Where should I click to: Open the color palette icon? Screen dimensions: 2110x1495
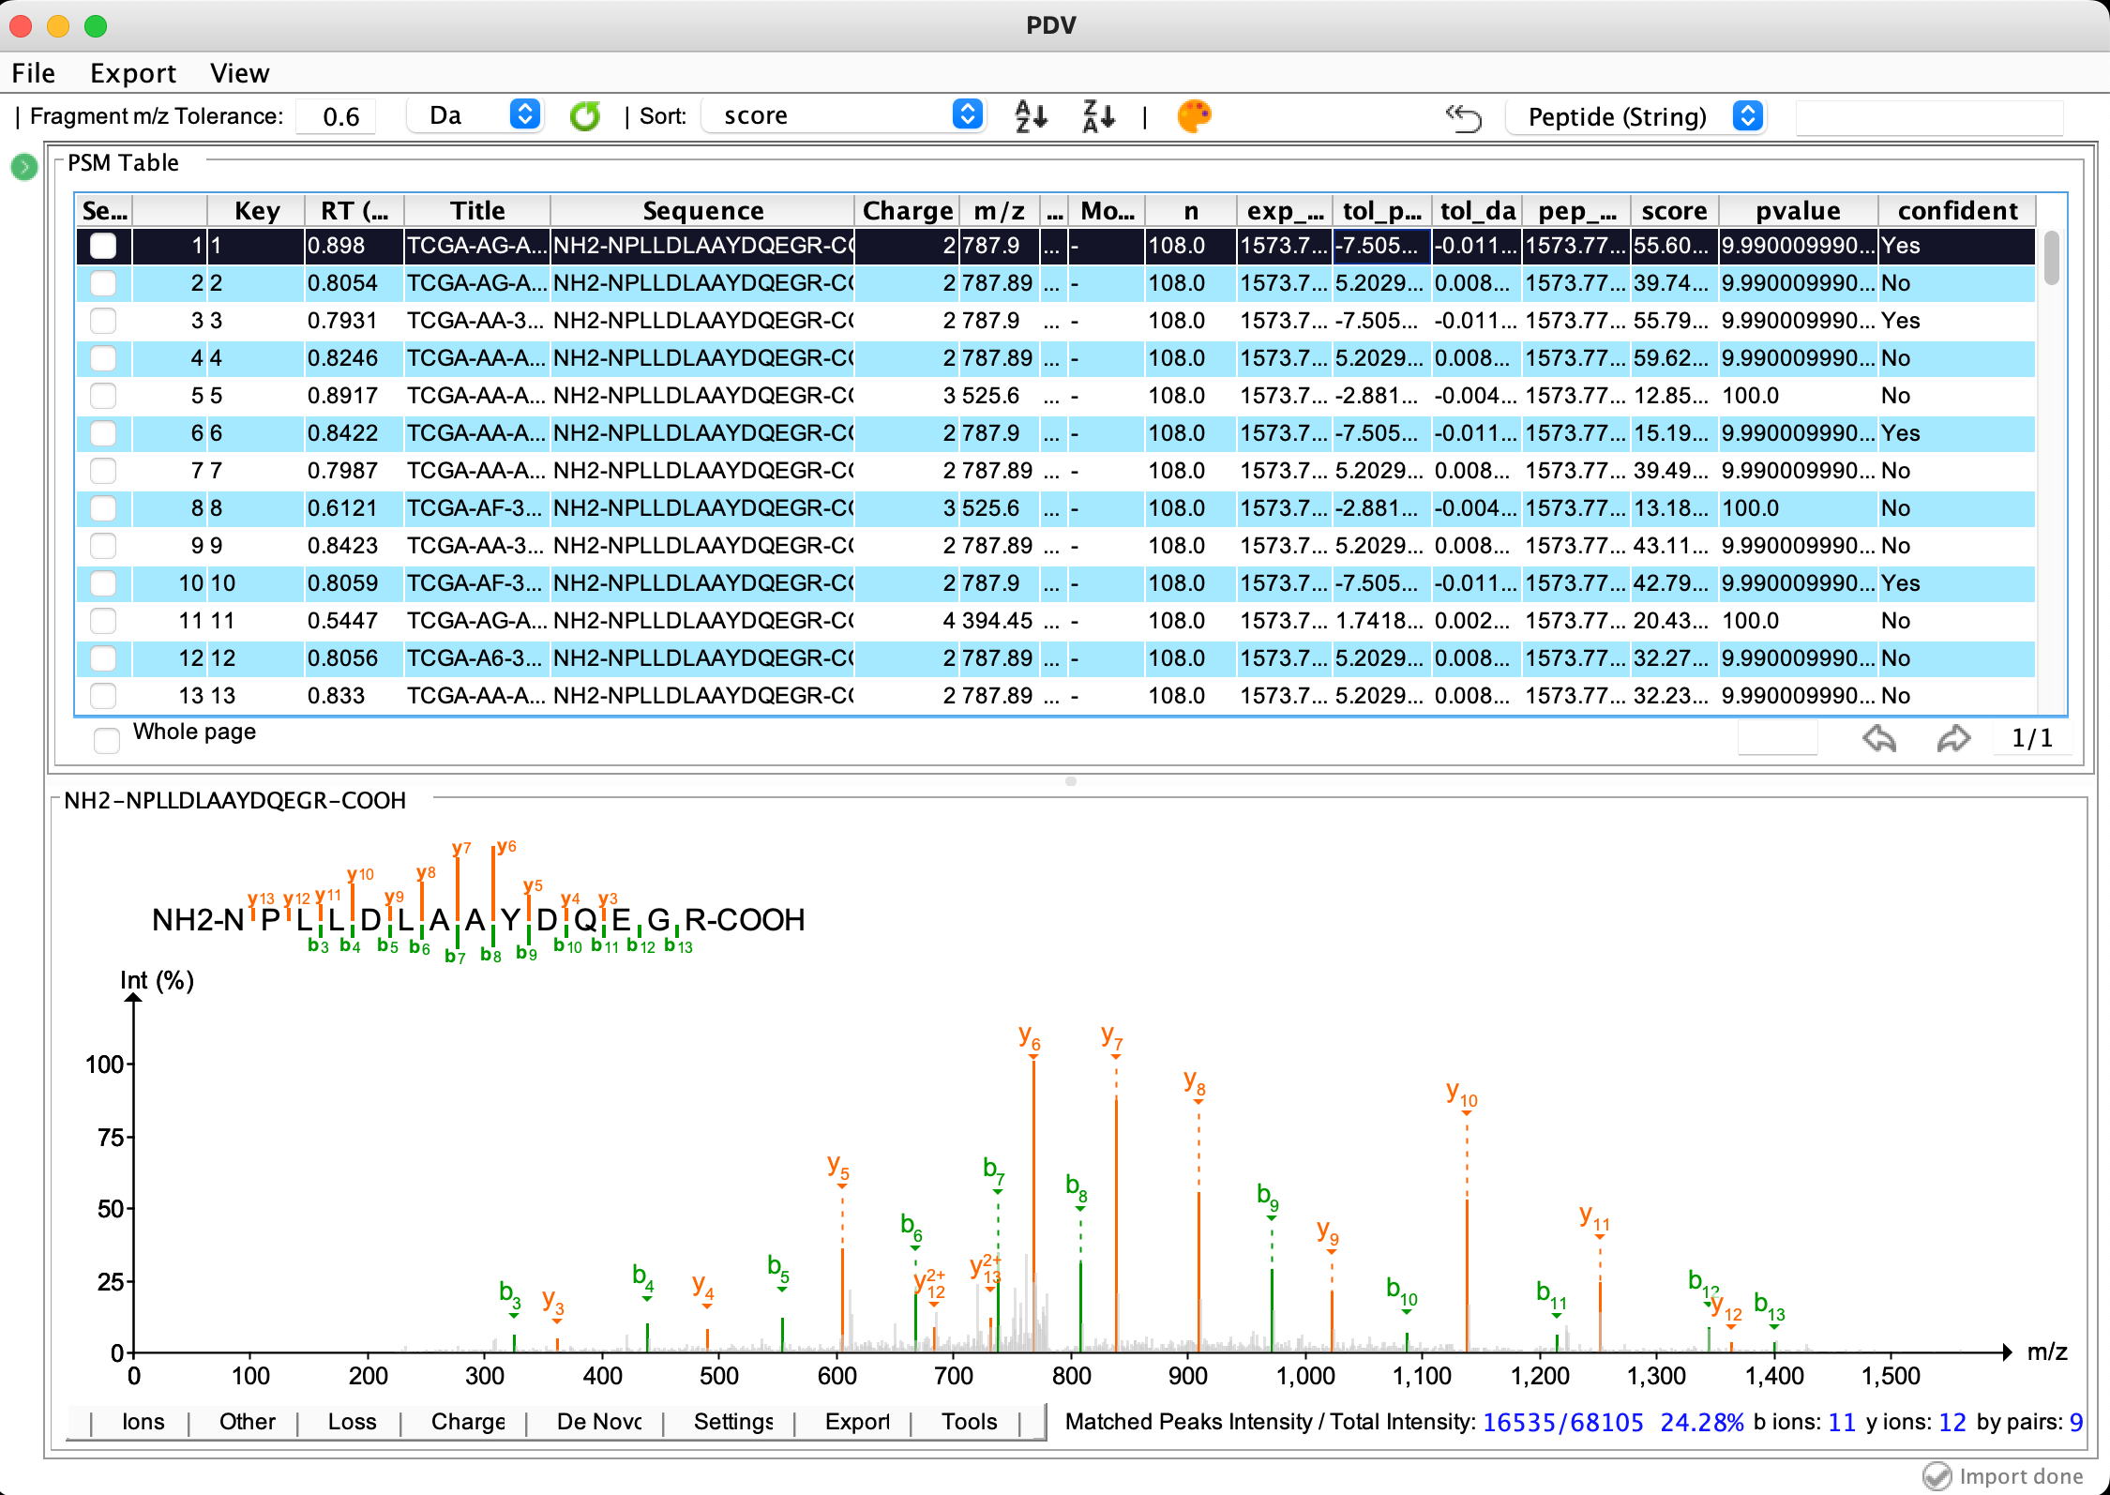click(1194, 116)
